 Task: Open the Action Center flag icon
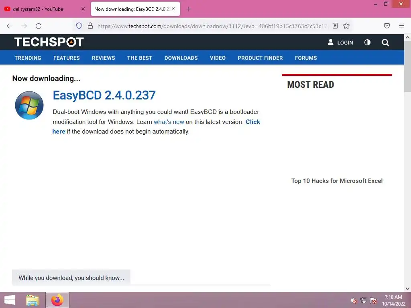(x=373, y=300)
